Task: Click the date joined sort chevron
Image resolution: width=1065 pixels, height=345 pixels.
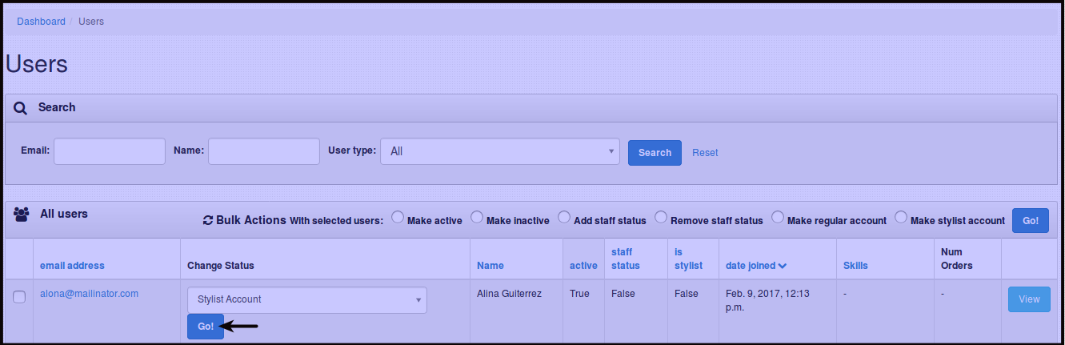Action: pyautogui.click(x=783, y=266)
